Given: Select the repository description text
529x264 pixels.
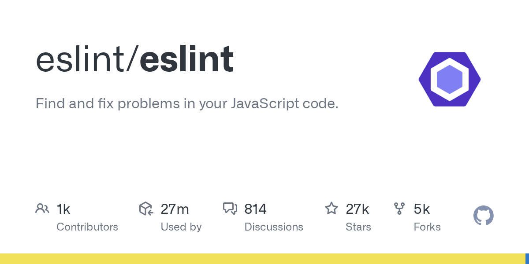Looking at the screenshot, I should tap(187, 104).
